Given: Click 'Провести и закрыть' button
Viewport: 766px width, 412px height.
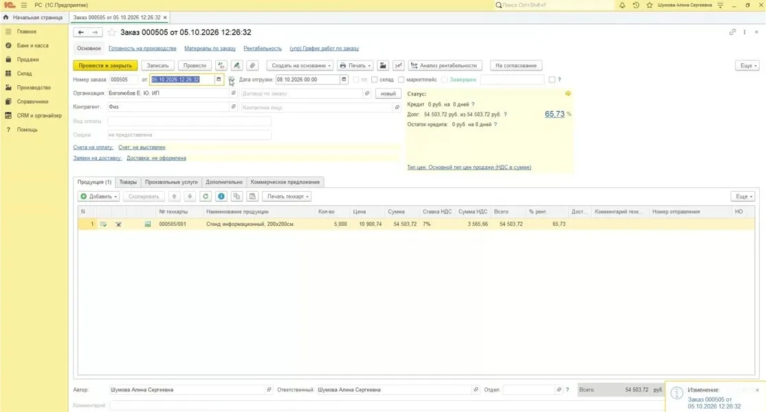Looking at the screenshot, I should 105,65.
